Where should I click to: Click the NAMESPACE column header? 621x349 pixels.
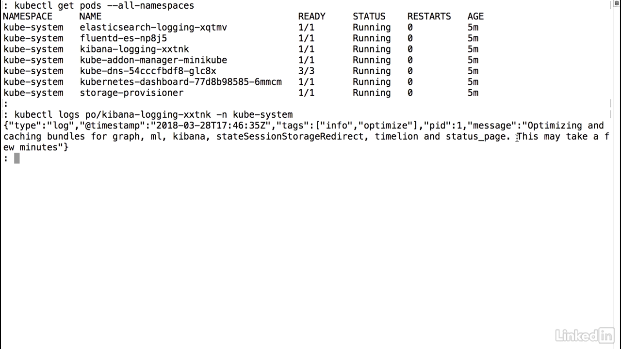click(x=28, y=16)
